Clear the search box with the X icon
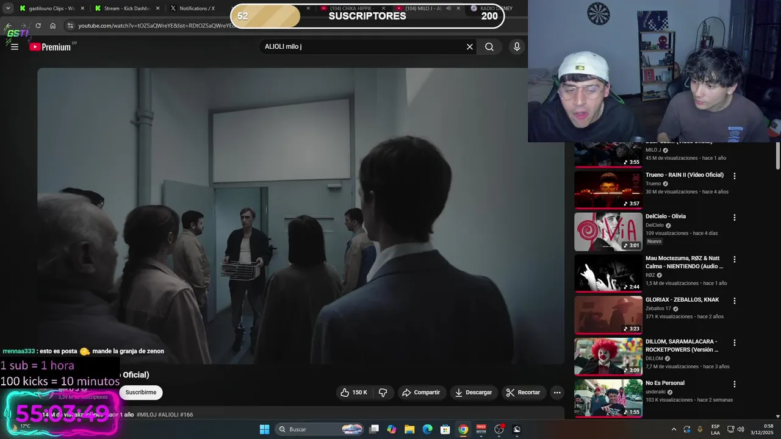 (x=470, y=47)
